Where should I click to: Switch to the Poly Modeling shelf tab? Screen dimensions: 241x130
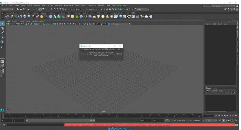coord(24,13)
